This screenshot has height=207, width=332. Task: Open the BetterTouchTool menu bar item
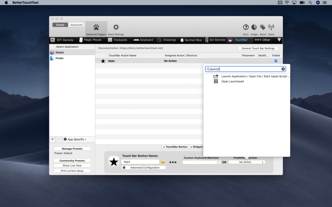[x=25, y=3]
